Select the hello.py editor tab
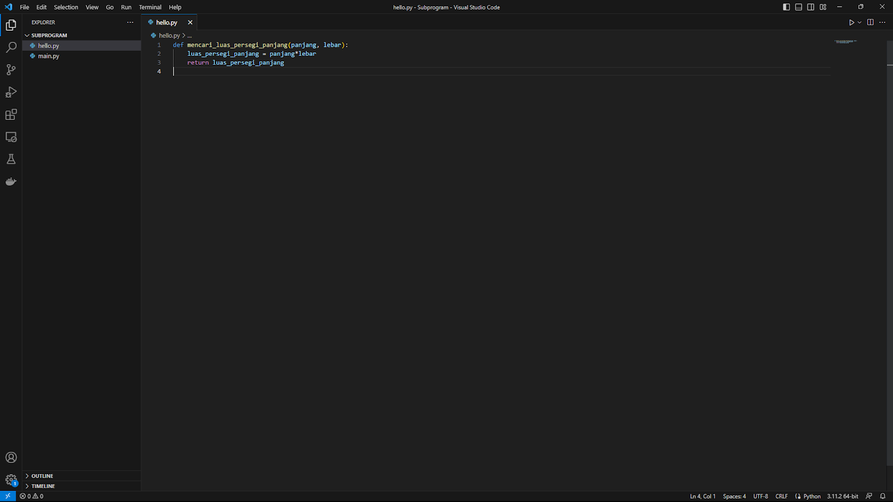The image size is (893, 502). point(166,22)
